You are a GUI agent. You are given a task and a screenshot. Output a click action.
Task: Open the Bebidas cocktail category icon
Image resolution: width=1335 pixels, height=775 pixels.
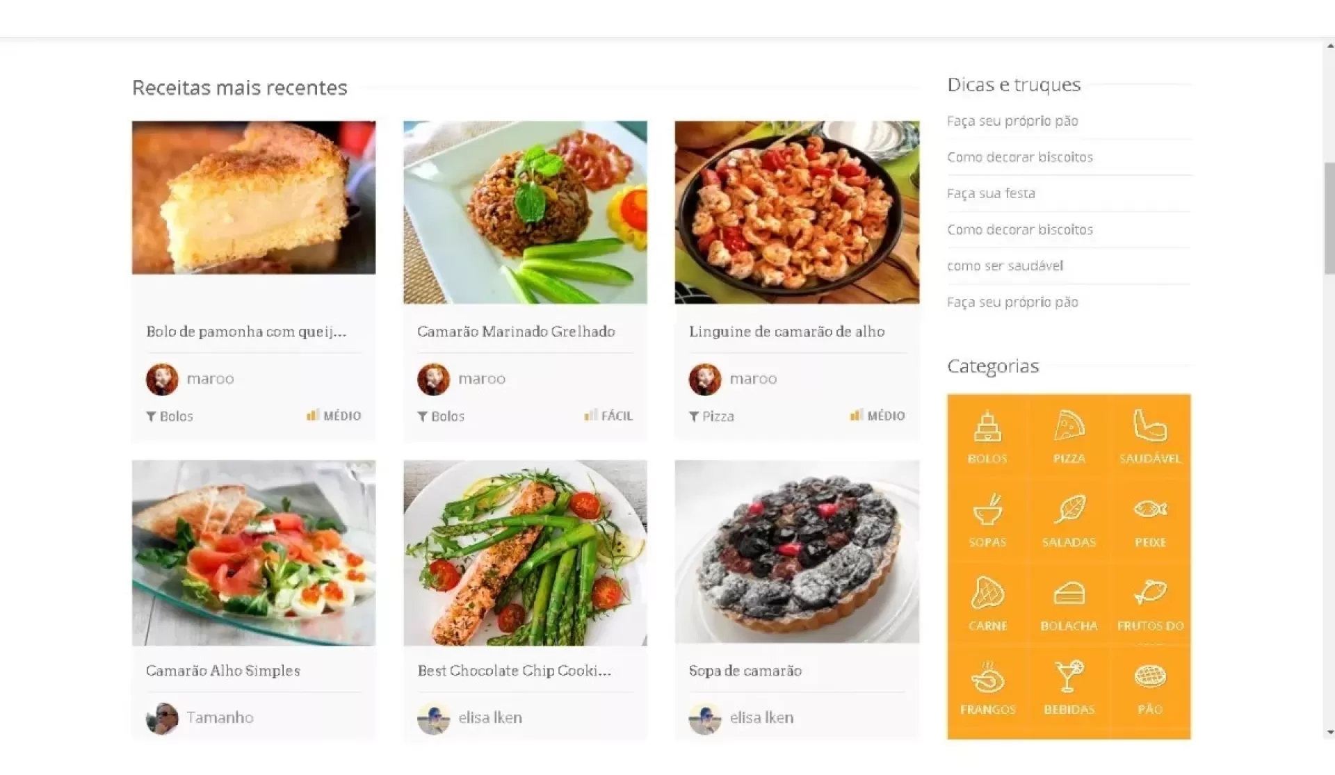[1069, 687]
